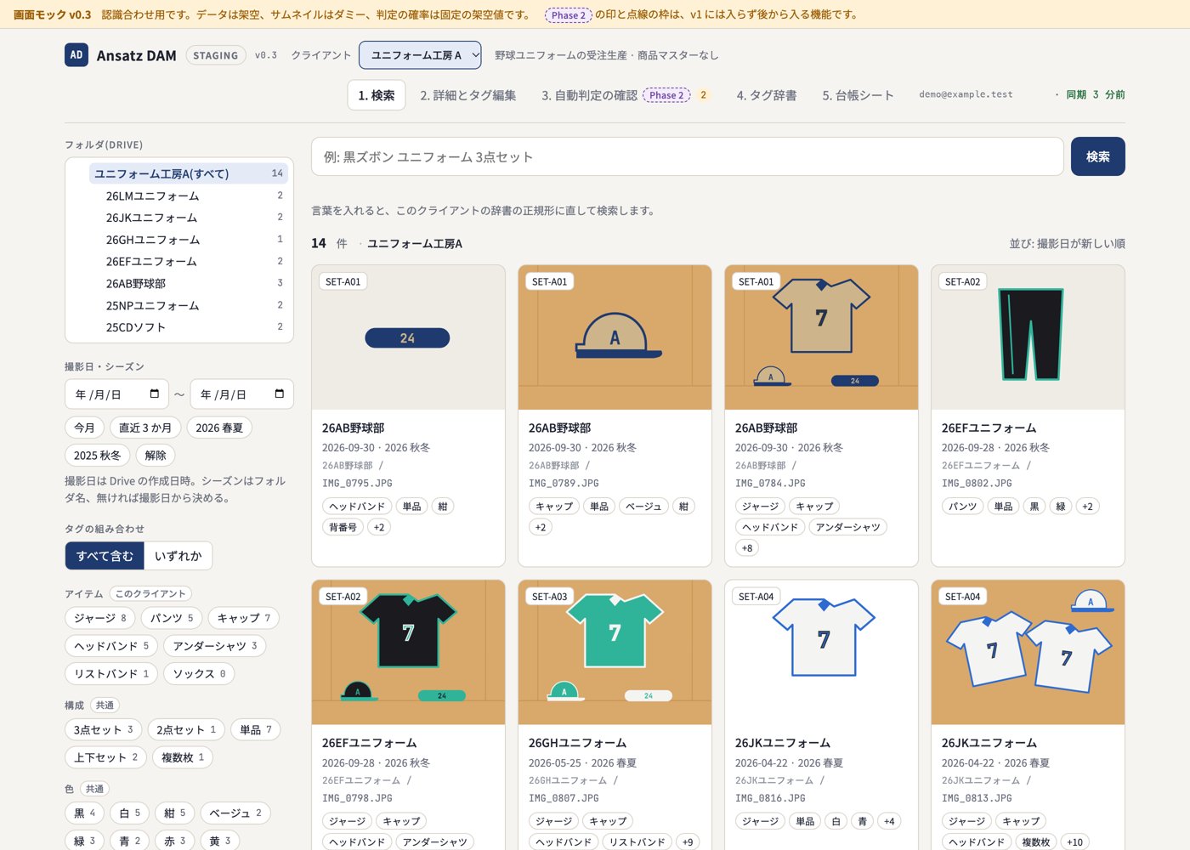Expand +9 tags on IMG_0807.JPG card
This screenshot has height=850, width=1190.
click(x=688, y=842)
